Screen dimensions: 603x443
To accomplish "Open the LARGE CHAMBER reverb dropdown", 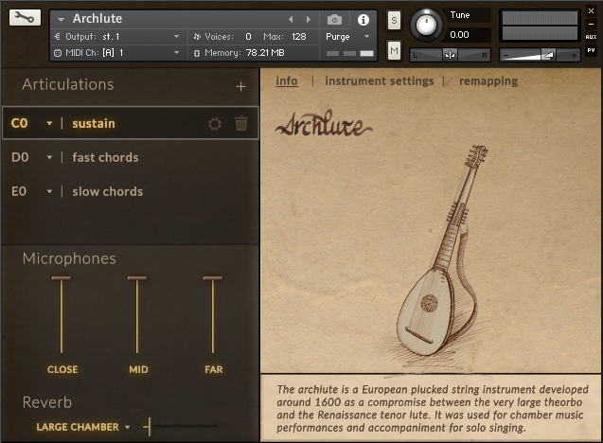I will [x=83, y=427].
